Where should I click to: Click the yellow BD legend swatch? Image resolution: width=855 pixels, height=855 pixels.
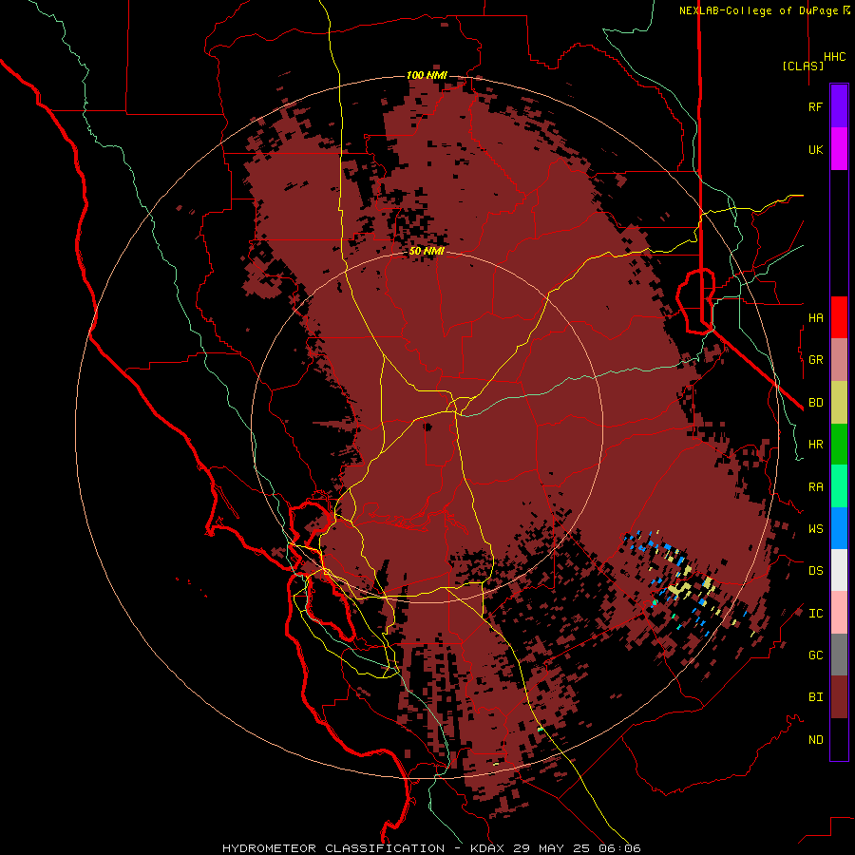(839, 403)
